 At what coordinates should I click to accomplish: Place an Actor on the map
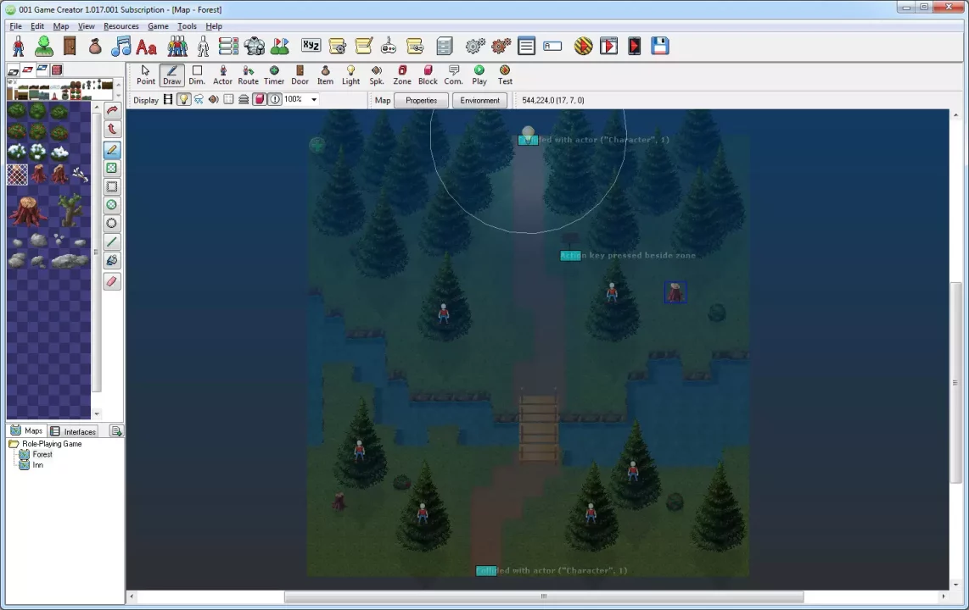click(222, 75)
